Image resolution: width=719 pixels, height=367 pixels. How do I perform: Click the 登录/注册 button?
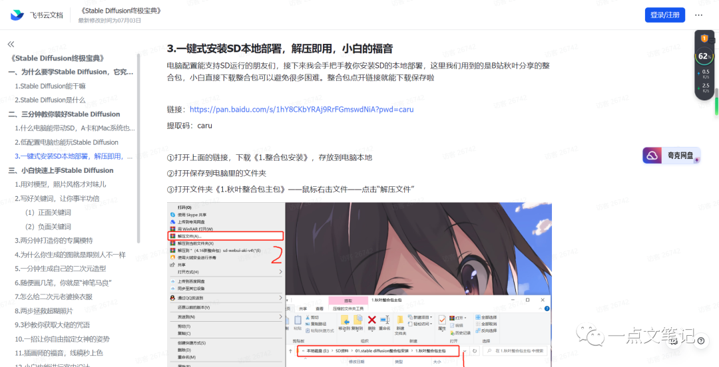click(x=665, y=15)
